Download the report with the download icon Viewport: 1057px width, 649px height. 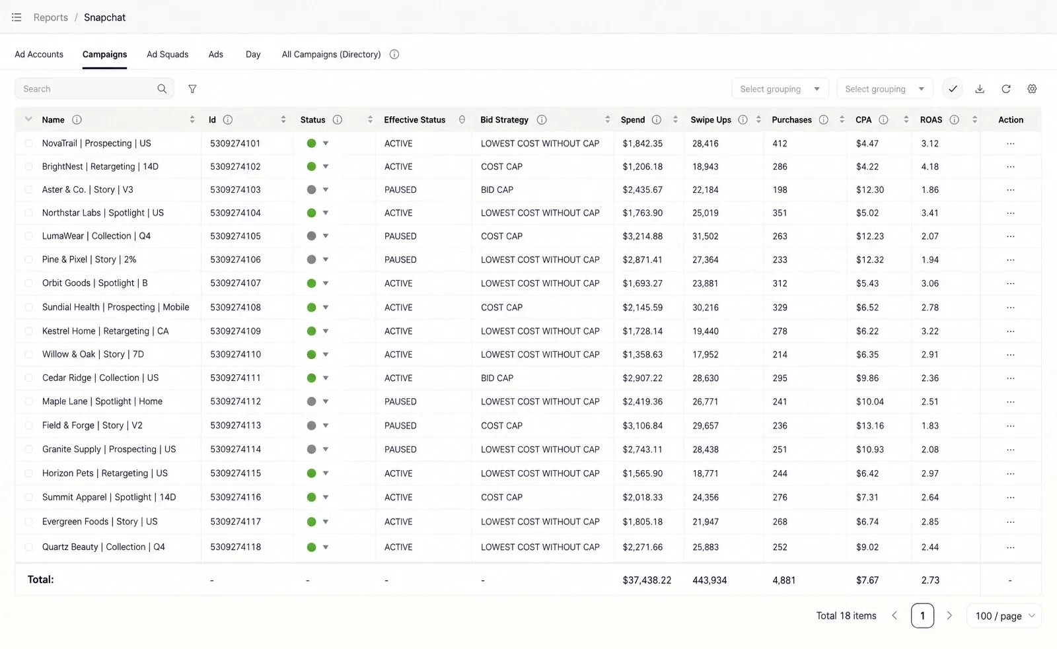point(980,89)
